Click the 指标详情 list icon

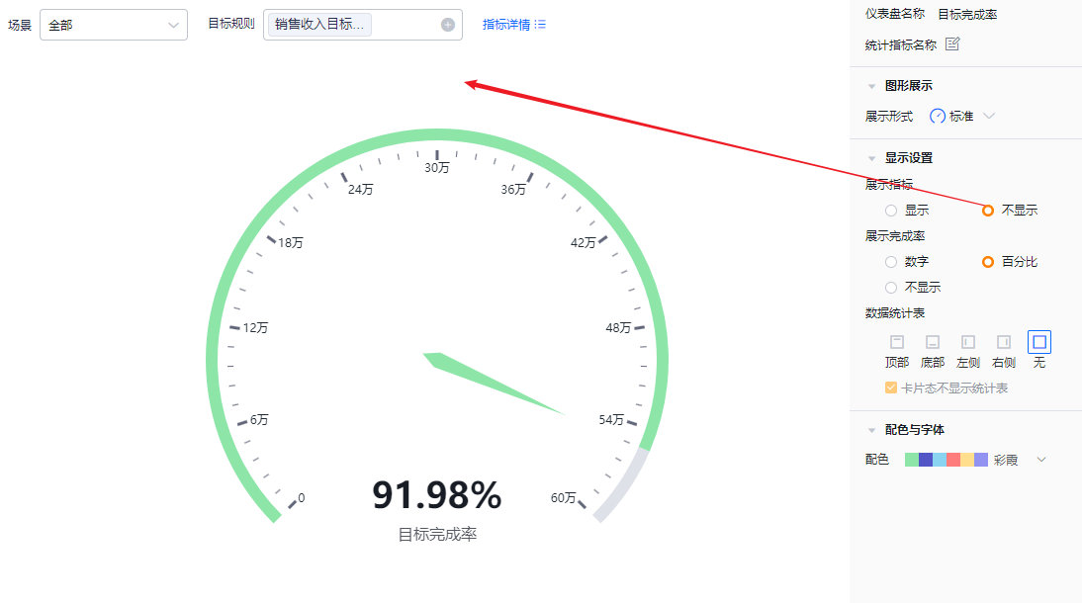540,24
